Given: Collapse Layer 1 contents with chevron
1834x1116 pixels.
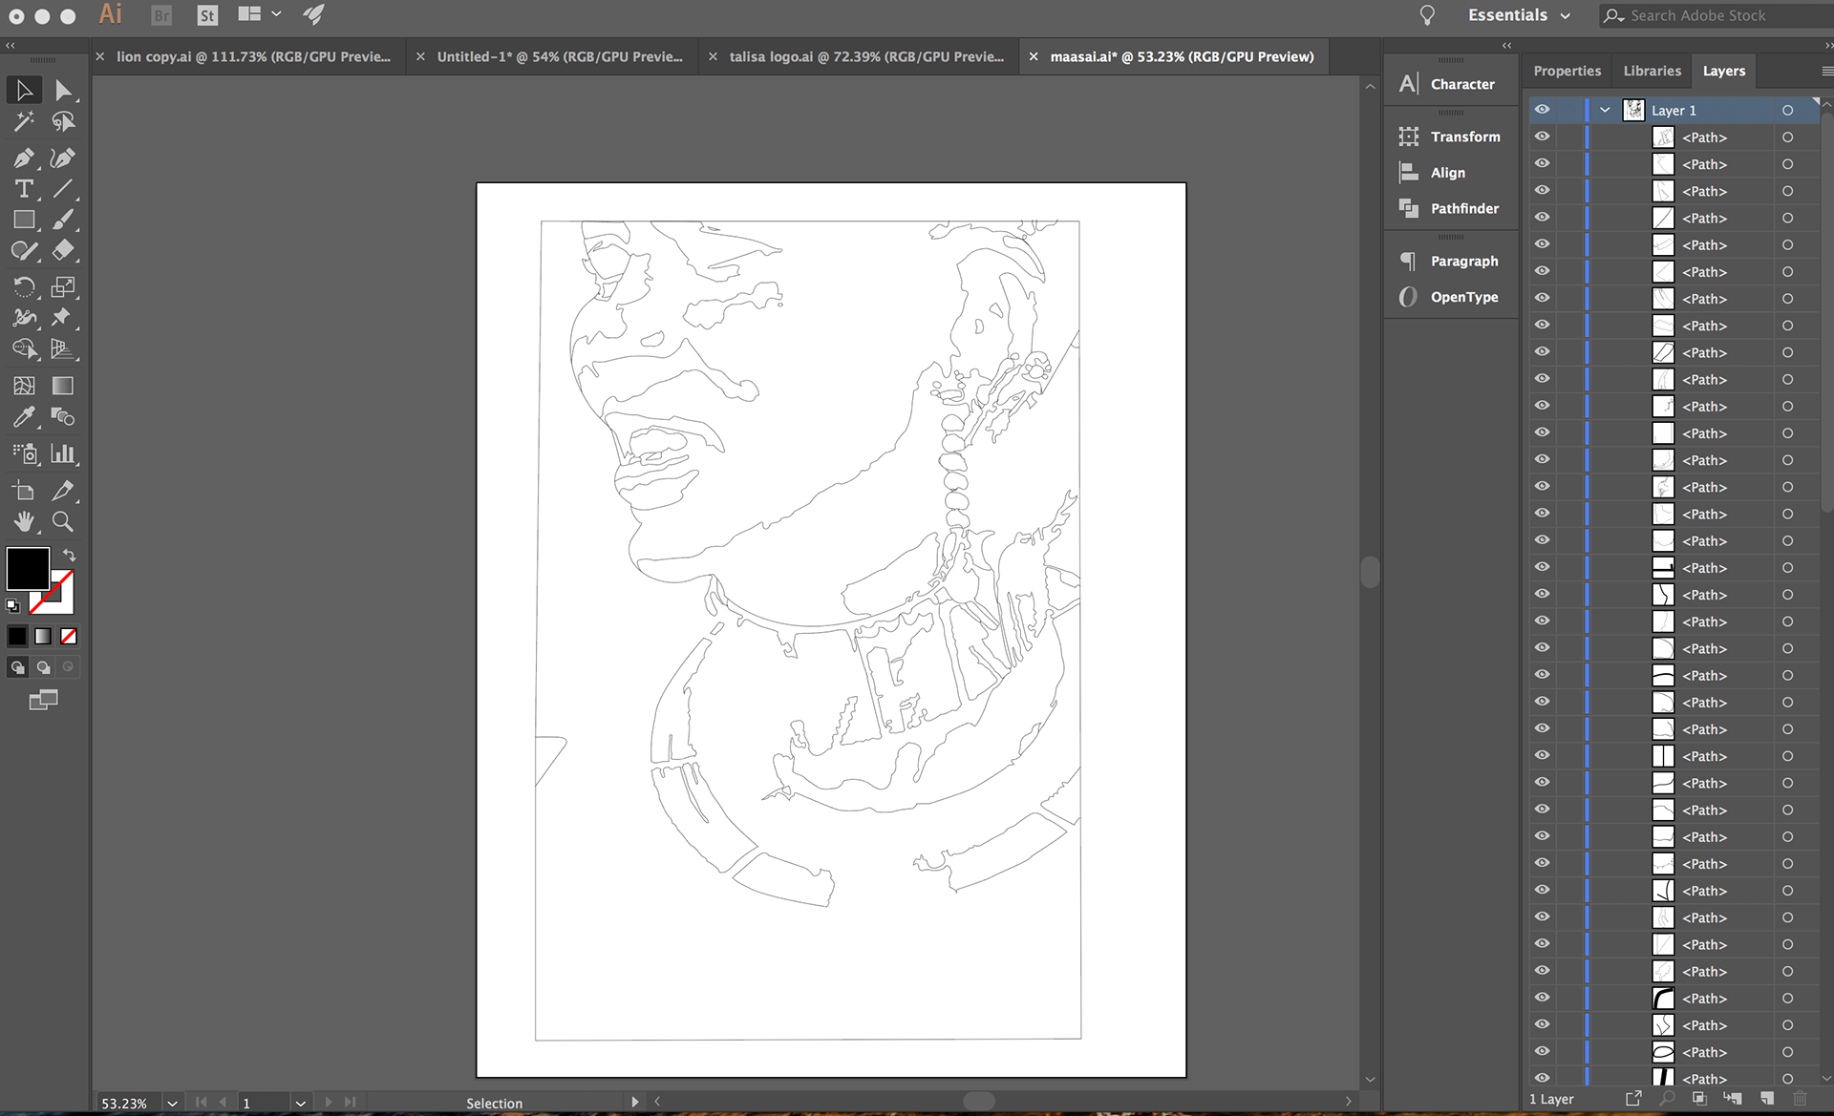Looking at the screenshot, I should click(x=1606, y=110).
